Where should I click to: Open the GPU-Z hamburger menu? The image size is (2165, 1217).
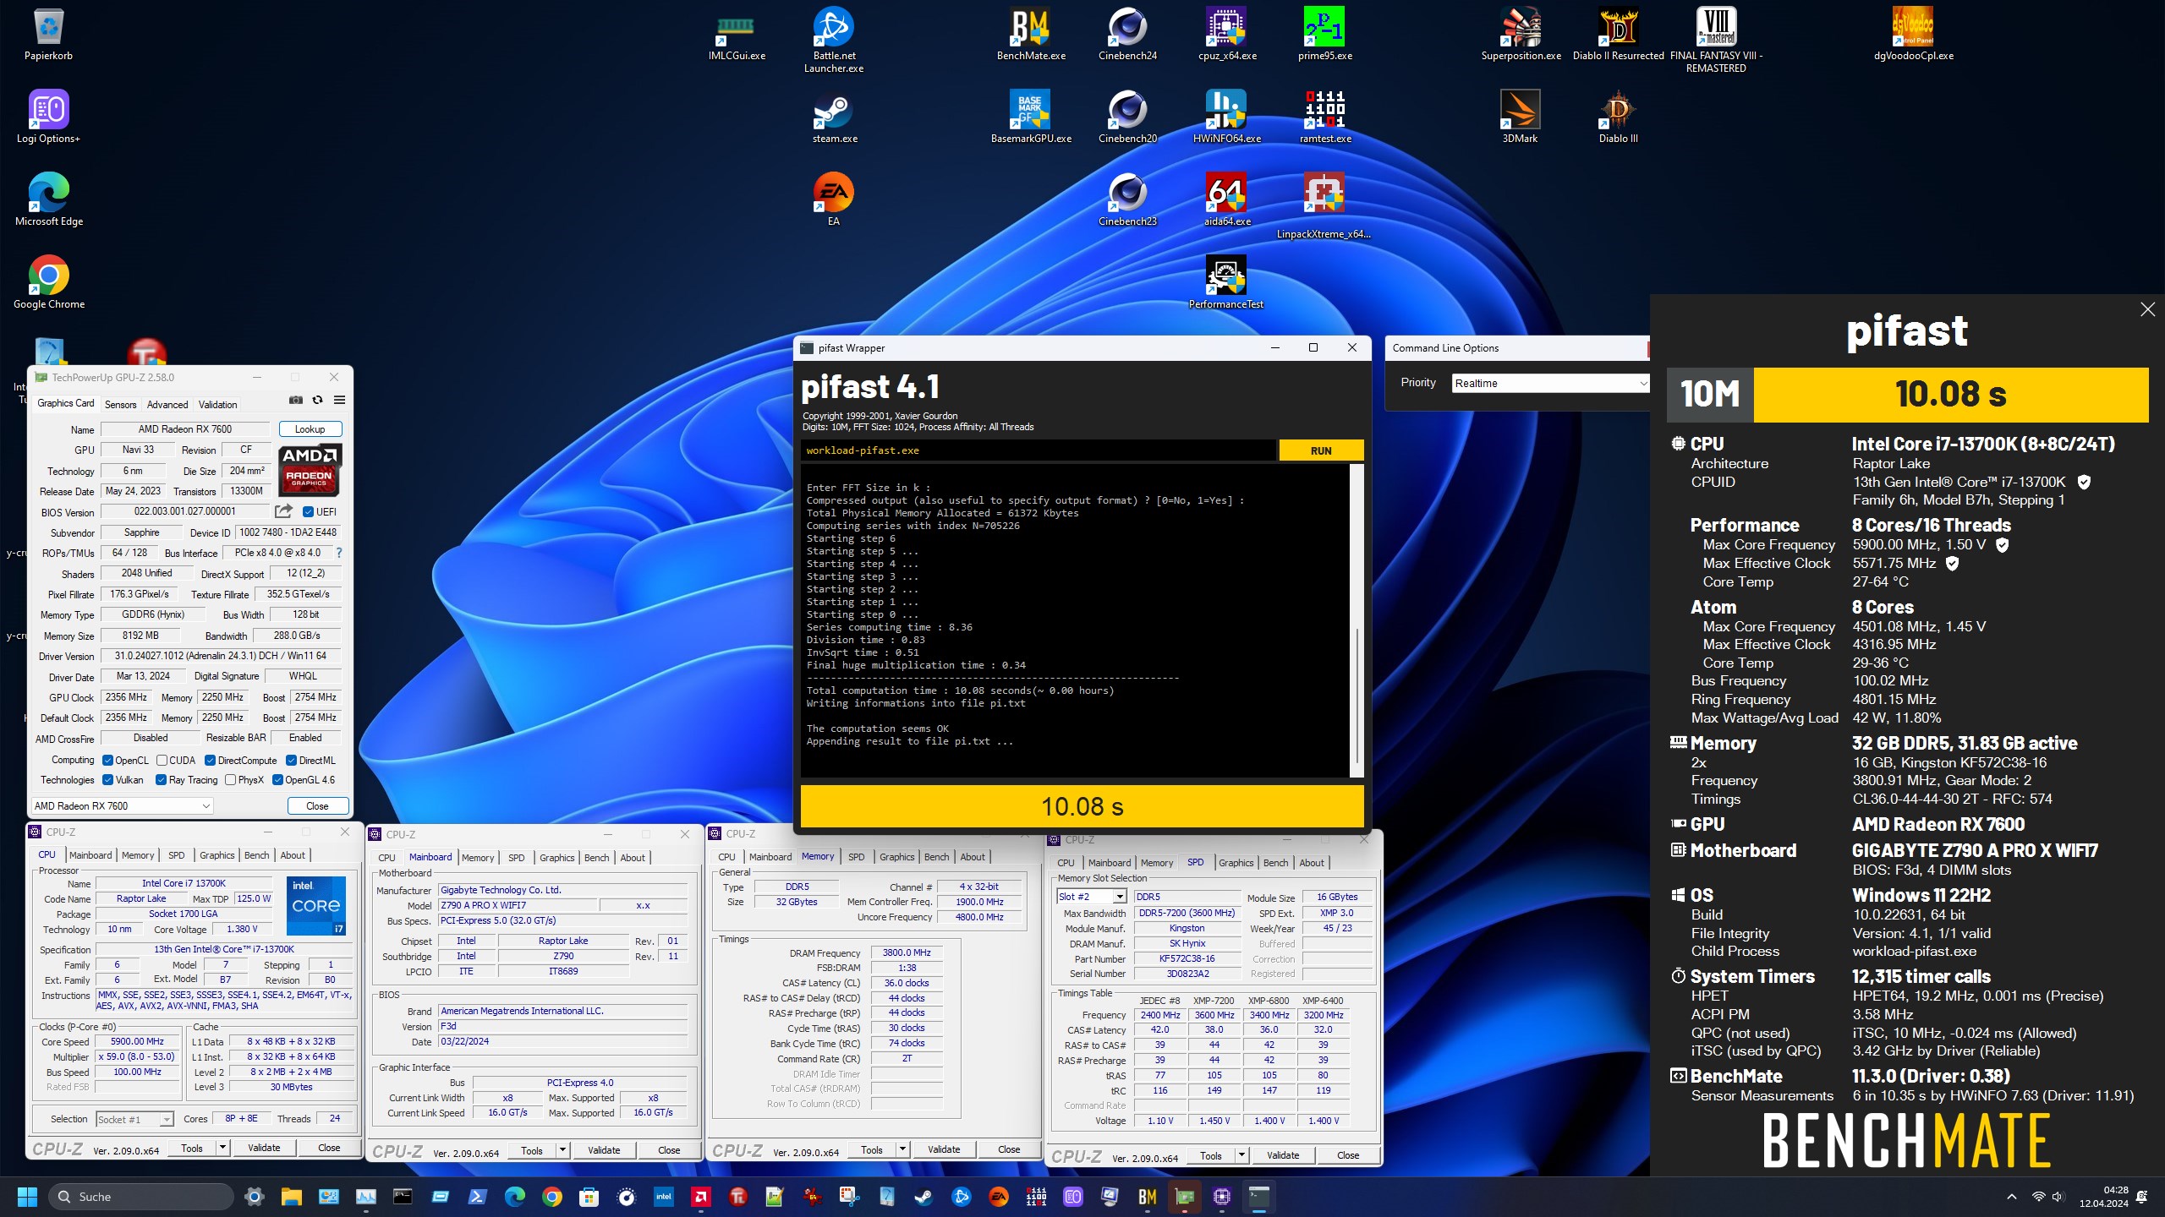pyautogui.click(x=339, y=400)
